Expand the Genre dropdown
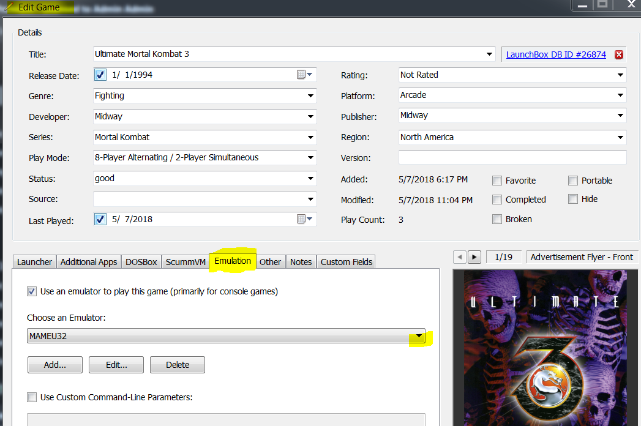The height and width of the screenshot is (426, 641). (x=310, y=95)
